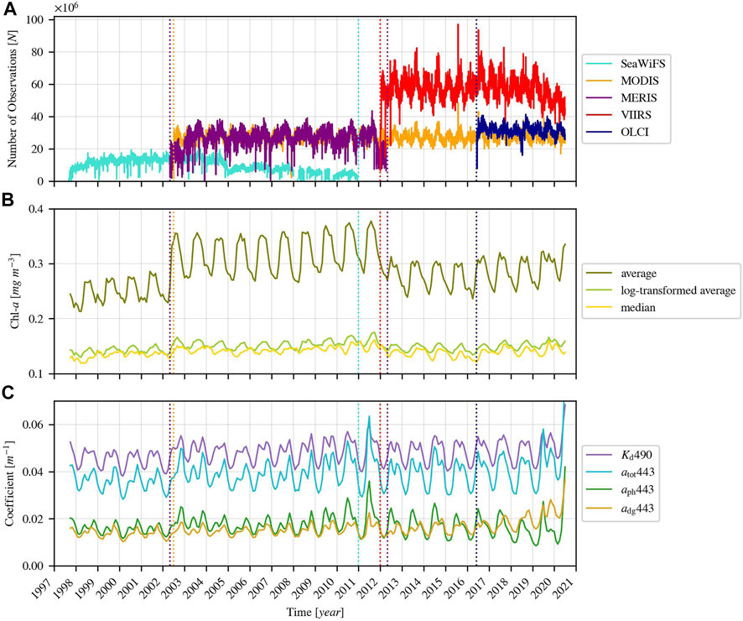Screen dimensions: 743x621
Task: Click the 'log-transformed average' legend entry
Action: pos(678,290)
